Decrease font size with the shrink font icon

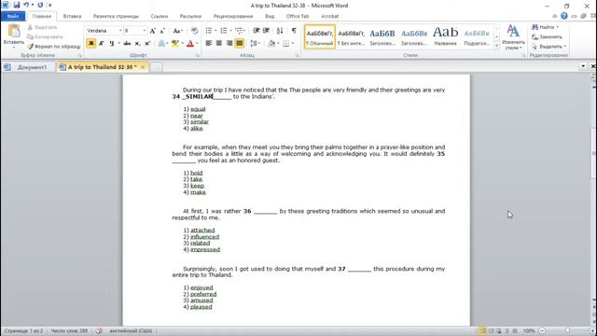162,31
